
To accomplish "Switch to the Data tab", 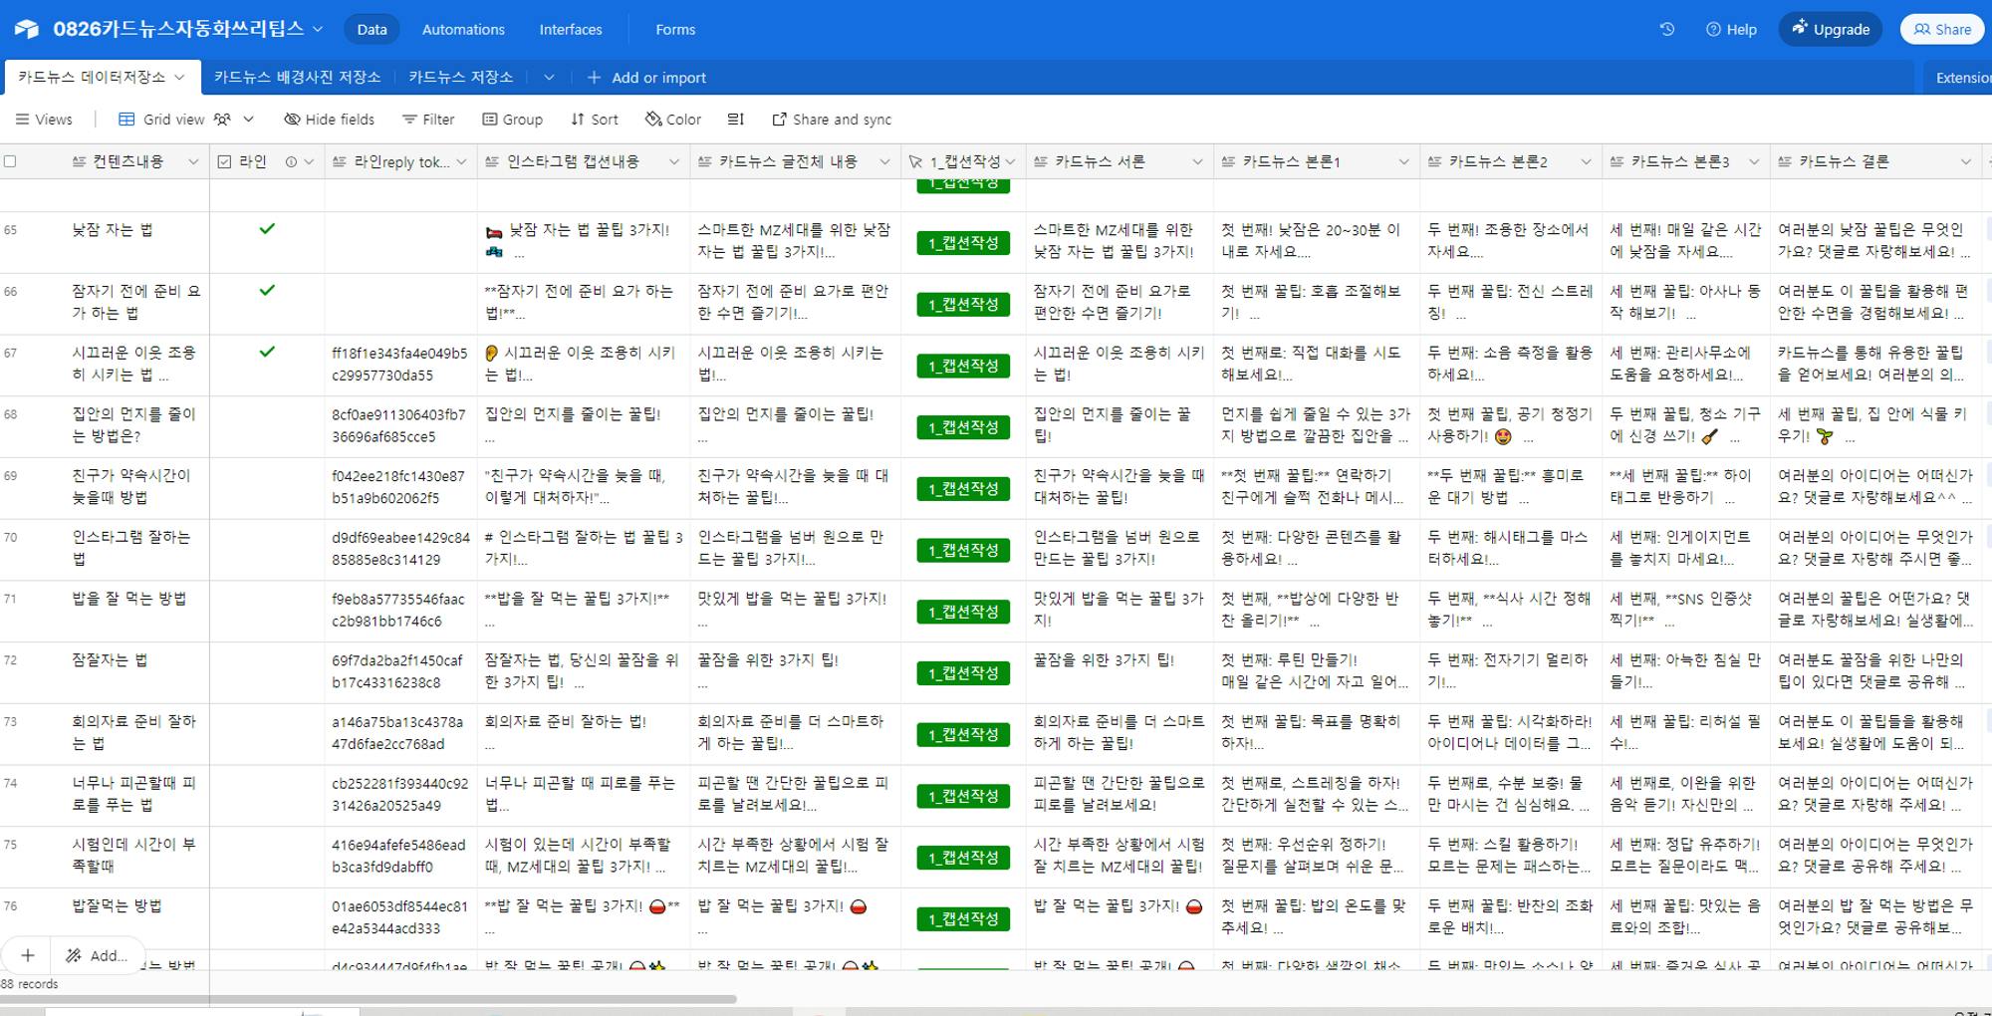I will (x=372, y=30).
